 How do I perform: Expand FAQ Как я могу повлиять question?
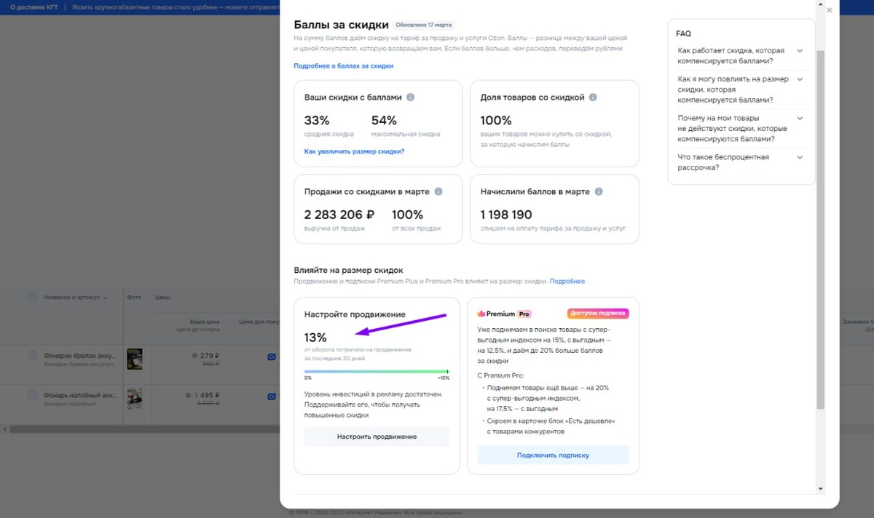[800, 79]
